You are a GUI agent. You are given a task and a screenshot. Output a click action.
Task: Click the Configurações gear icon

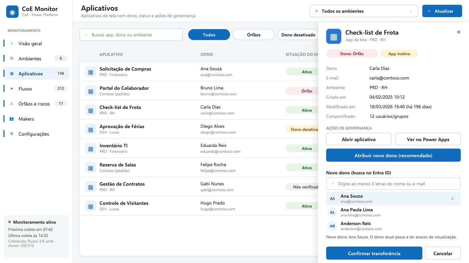point(12,134)
